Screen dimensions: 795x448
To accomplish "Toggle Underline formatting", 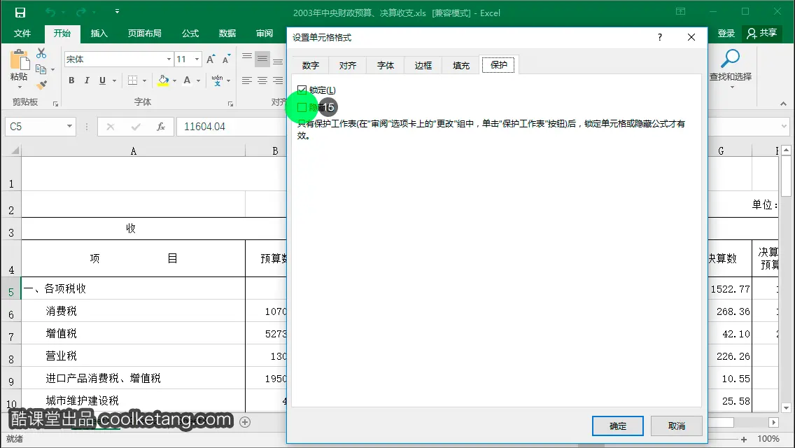I will tap(102, 80).
